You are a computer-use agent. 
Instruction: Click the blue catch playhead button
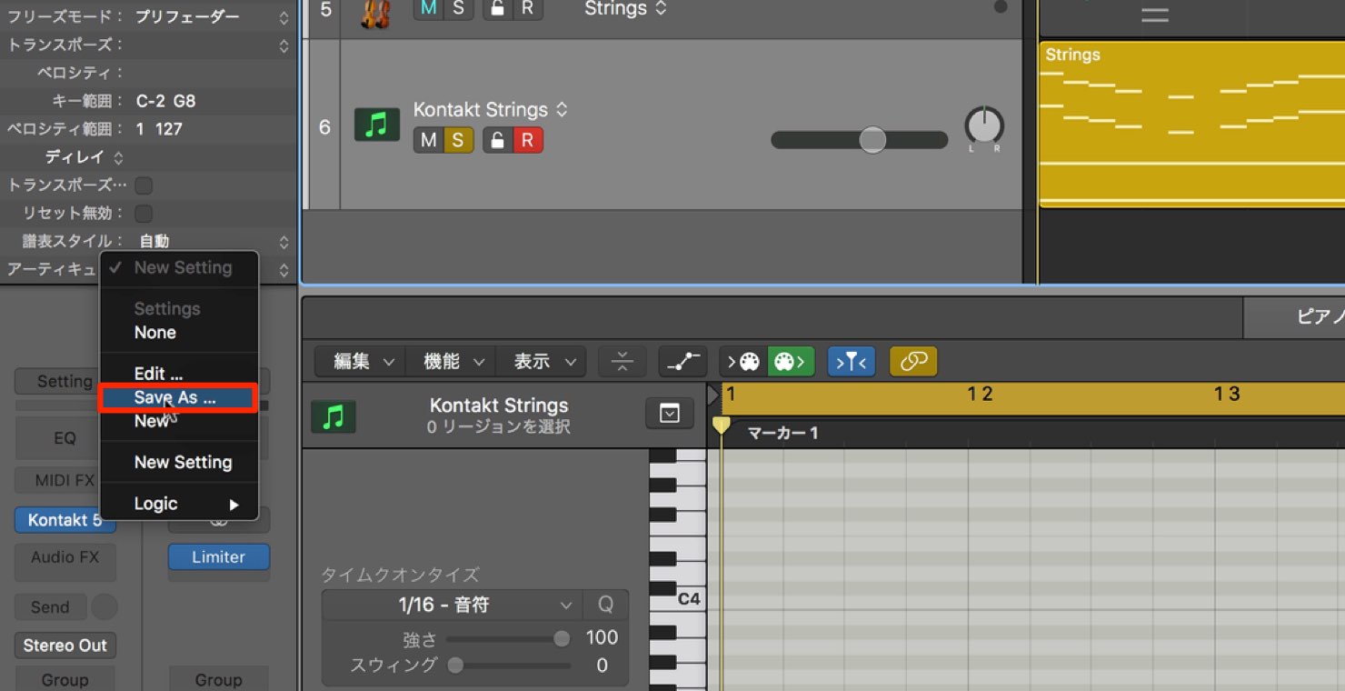pyautogui.click(x=852, y=362)
